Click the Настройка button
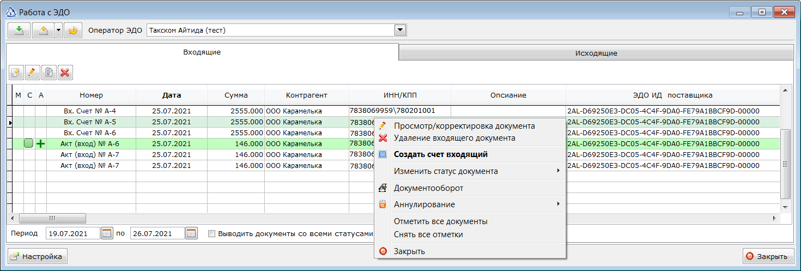This screenshot has height=271, width=801. coord(37,256)
